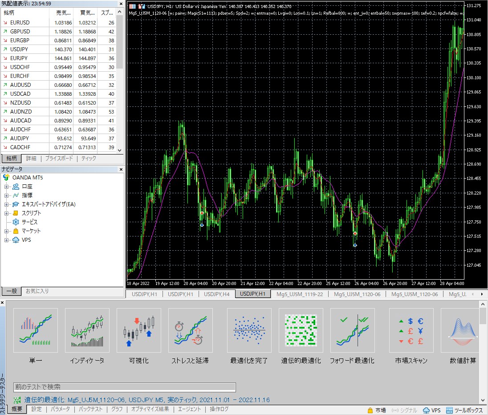
Task: Open the 可視化 visualization mode icon
Action: (139, 330)
